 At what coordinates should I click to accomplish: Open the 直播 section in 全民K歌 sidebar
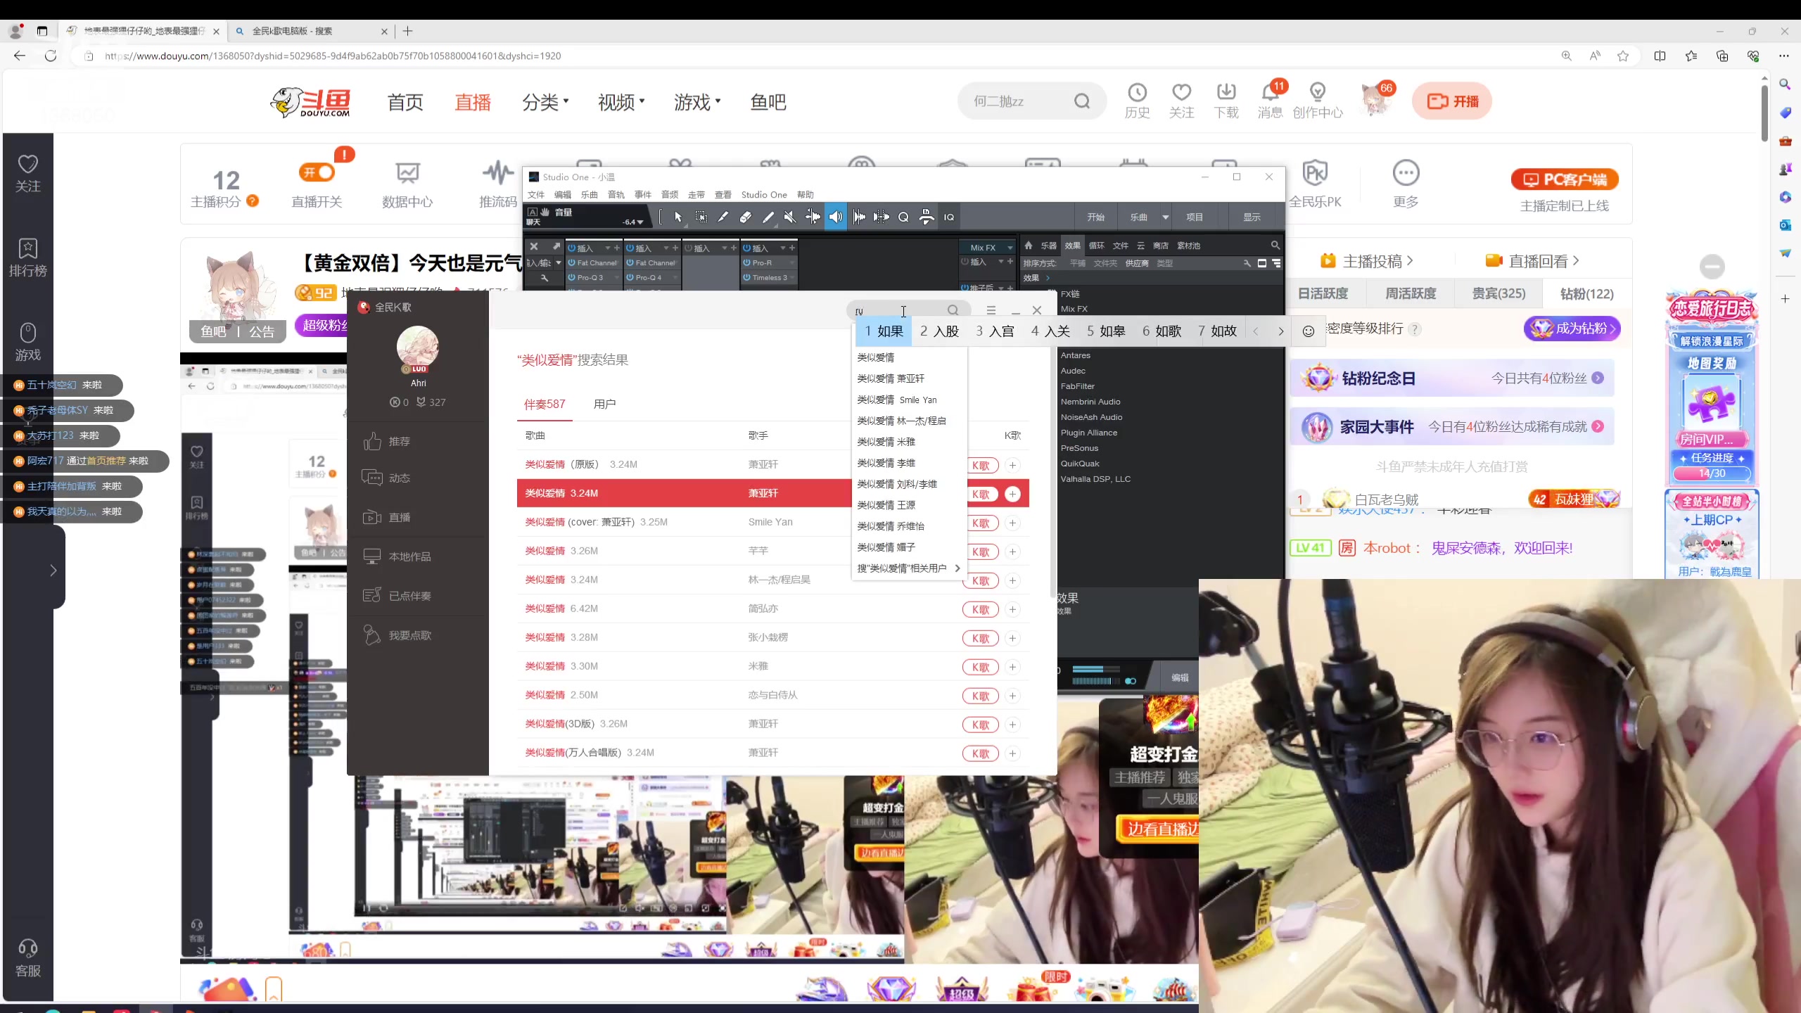coord(399,517)
